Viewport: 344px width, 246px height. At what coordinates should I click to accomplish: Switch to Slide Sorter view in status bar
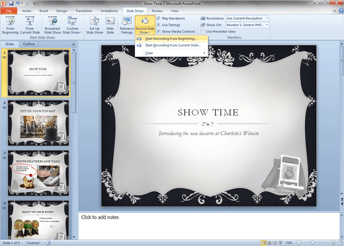(x=269, y=243)
